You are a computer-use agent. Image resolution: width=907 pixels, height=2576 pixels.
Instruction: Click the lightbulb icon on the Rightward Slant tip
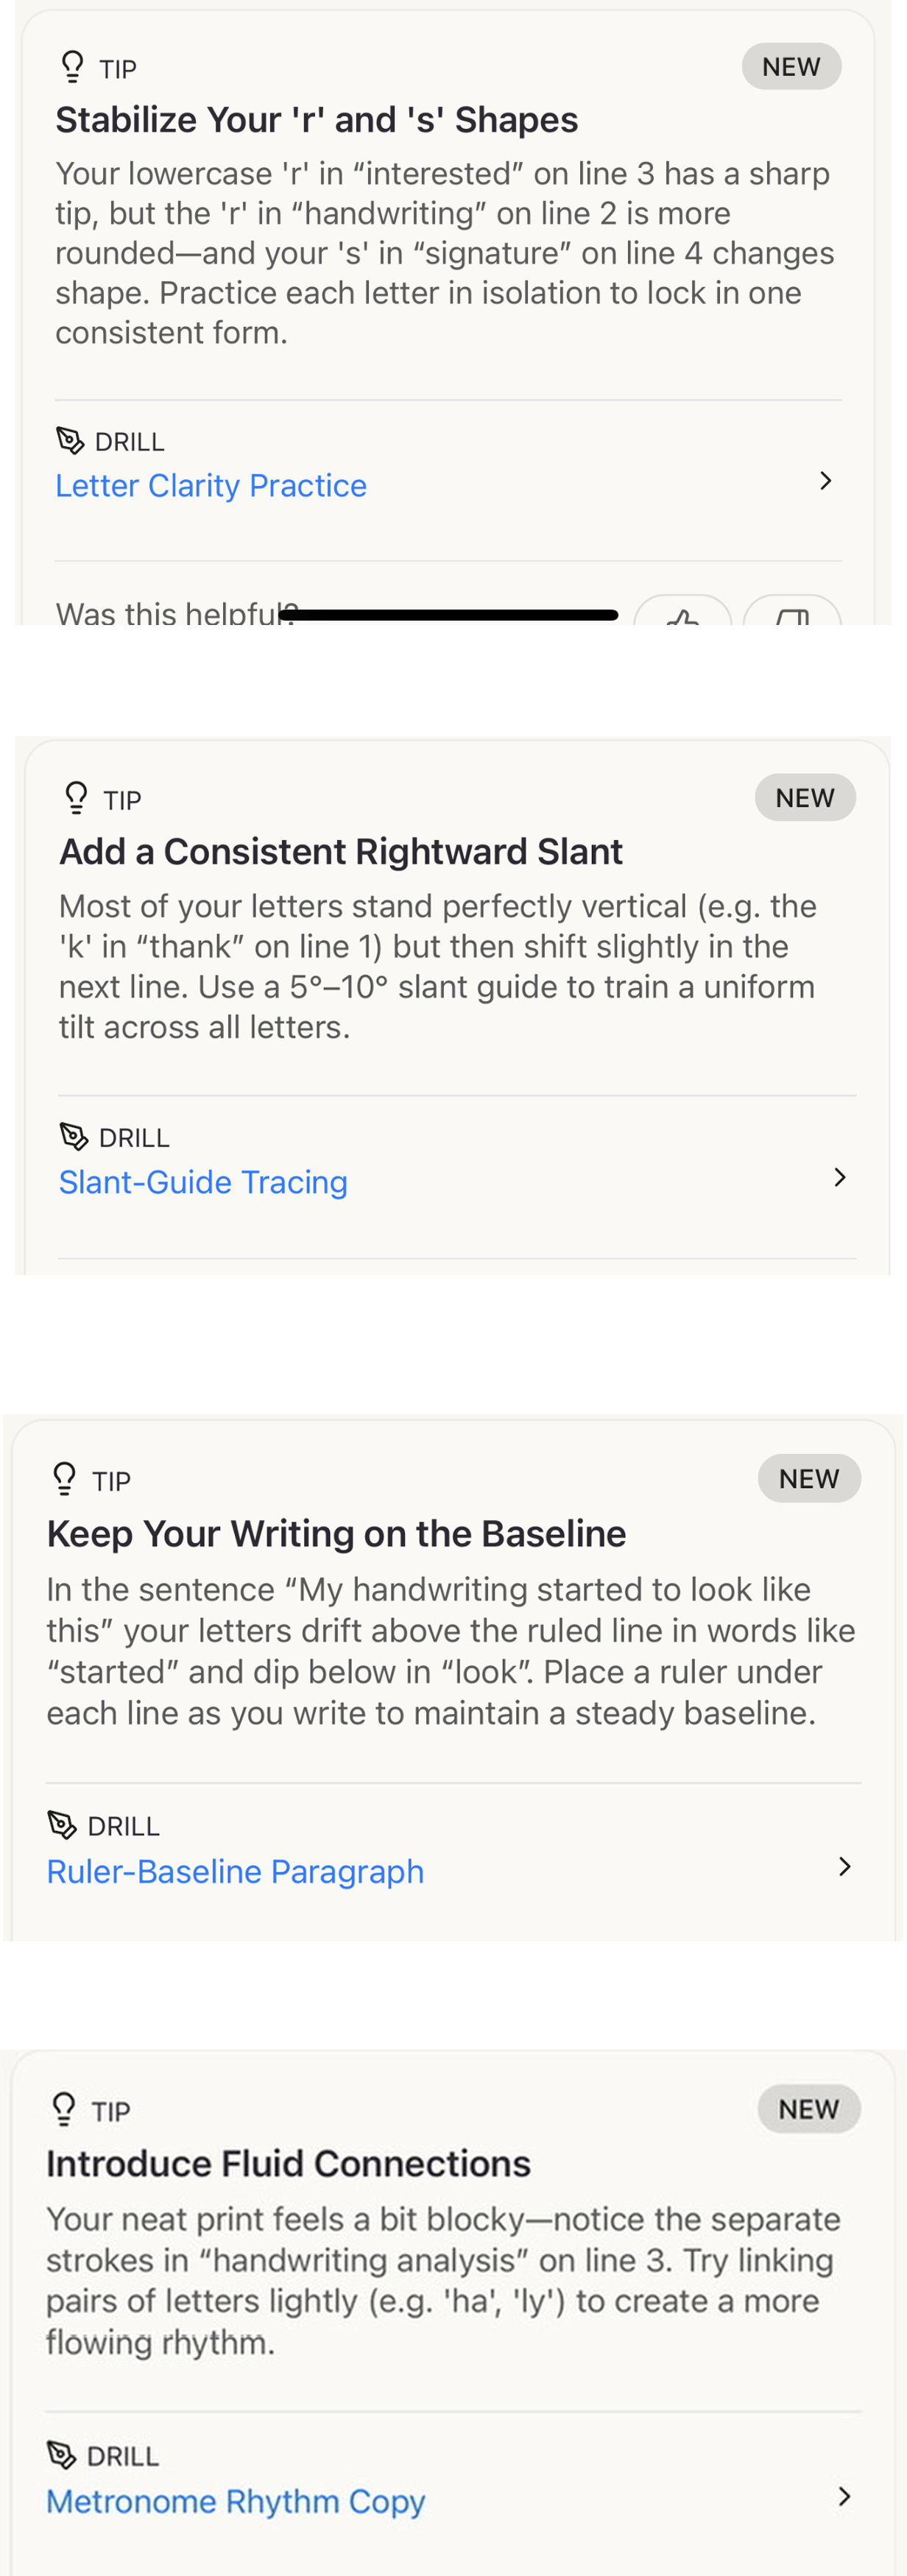pyautogui.click(x=76, y=798)
